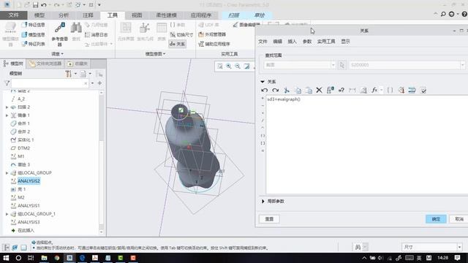The height and width of the screenshot is (263, 468).
Task: Open the Windows Start menu
Action: (x=6, y=258)
